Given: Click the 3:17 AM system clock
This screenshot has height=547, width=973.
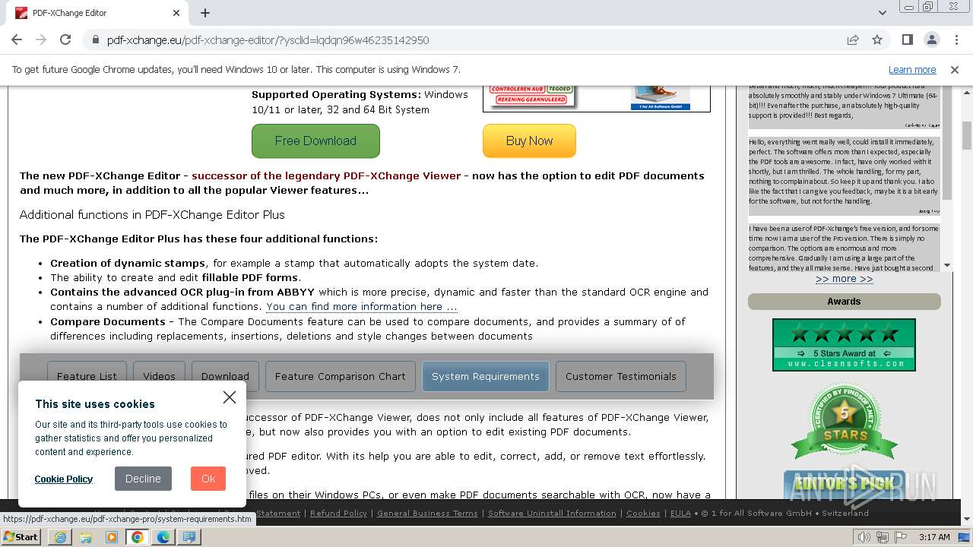Looking at the screenshot, I should click(934, 537).
